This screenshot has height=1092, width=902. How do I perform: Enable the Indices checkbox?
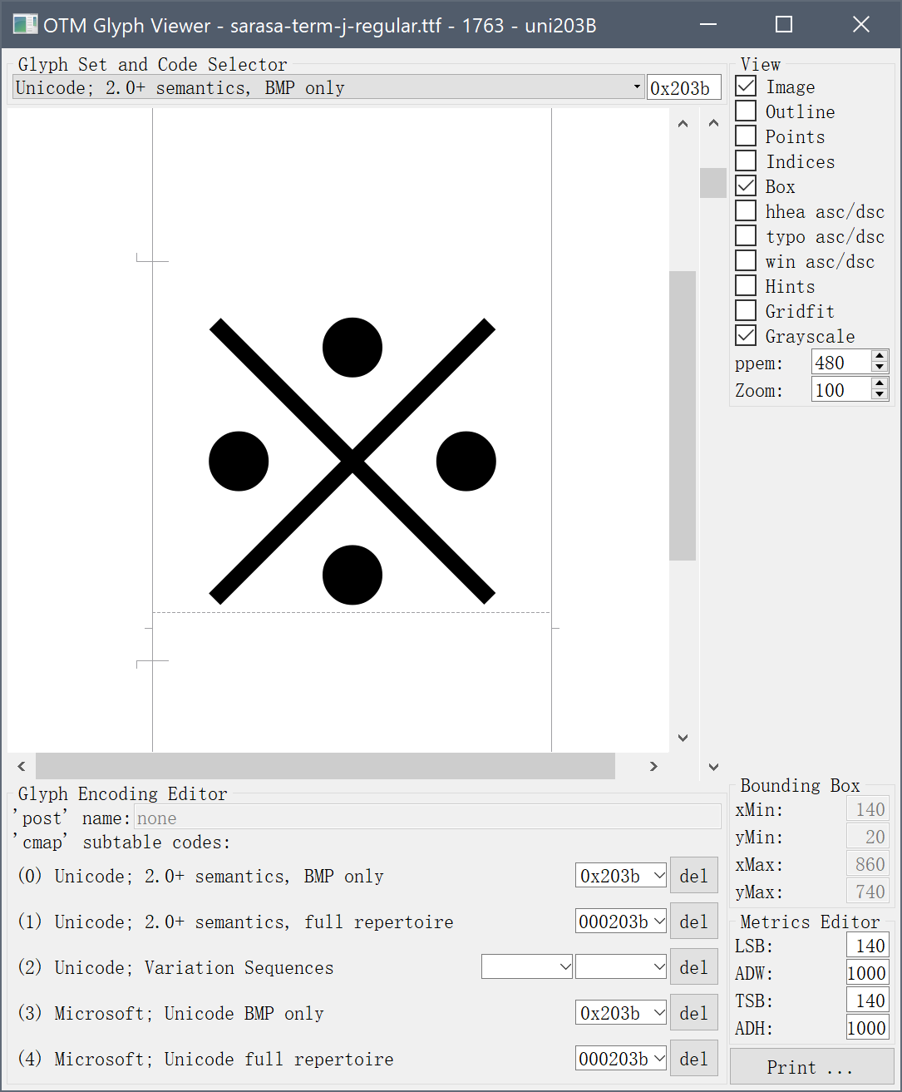pyautogui.click(x=746, y=161)
